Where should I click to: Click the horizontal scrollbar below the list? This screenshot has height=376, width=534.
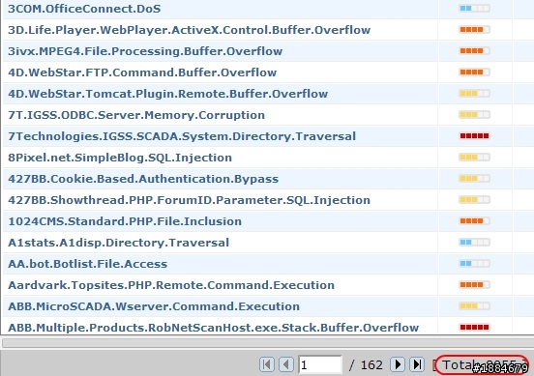pos(267,343)
